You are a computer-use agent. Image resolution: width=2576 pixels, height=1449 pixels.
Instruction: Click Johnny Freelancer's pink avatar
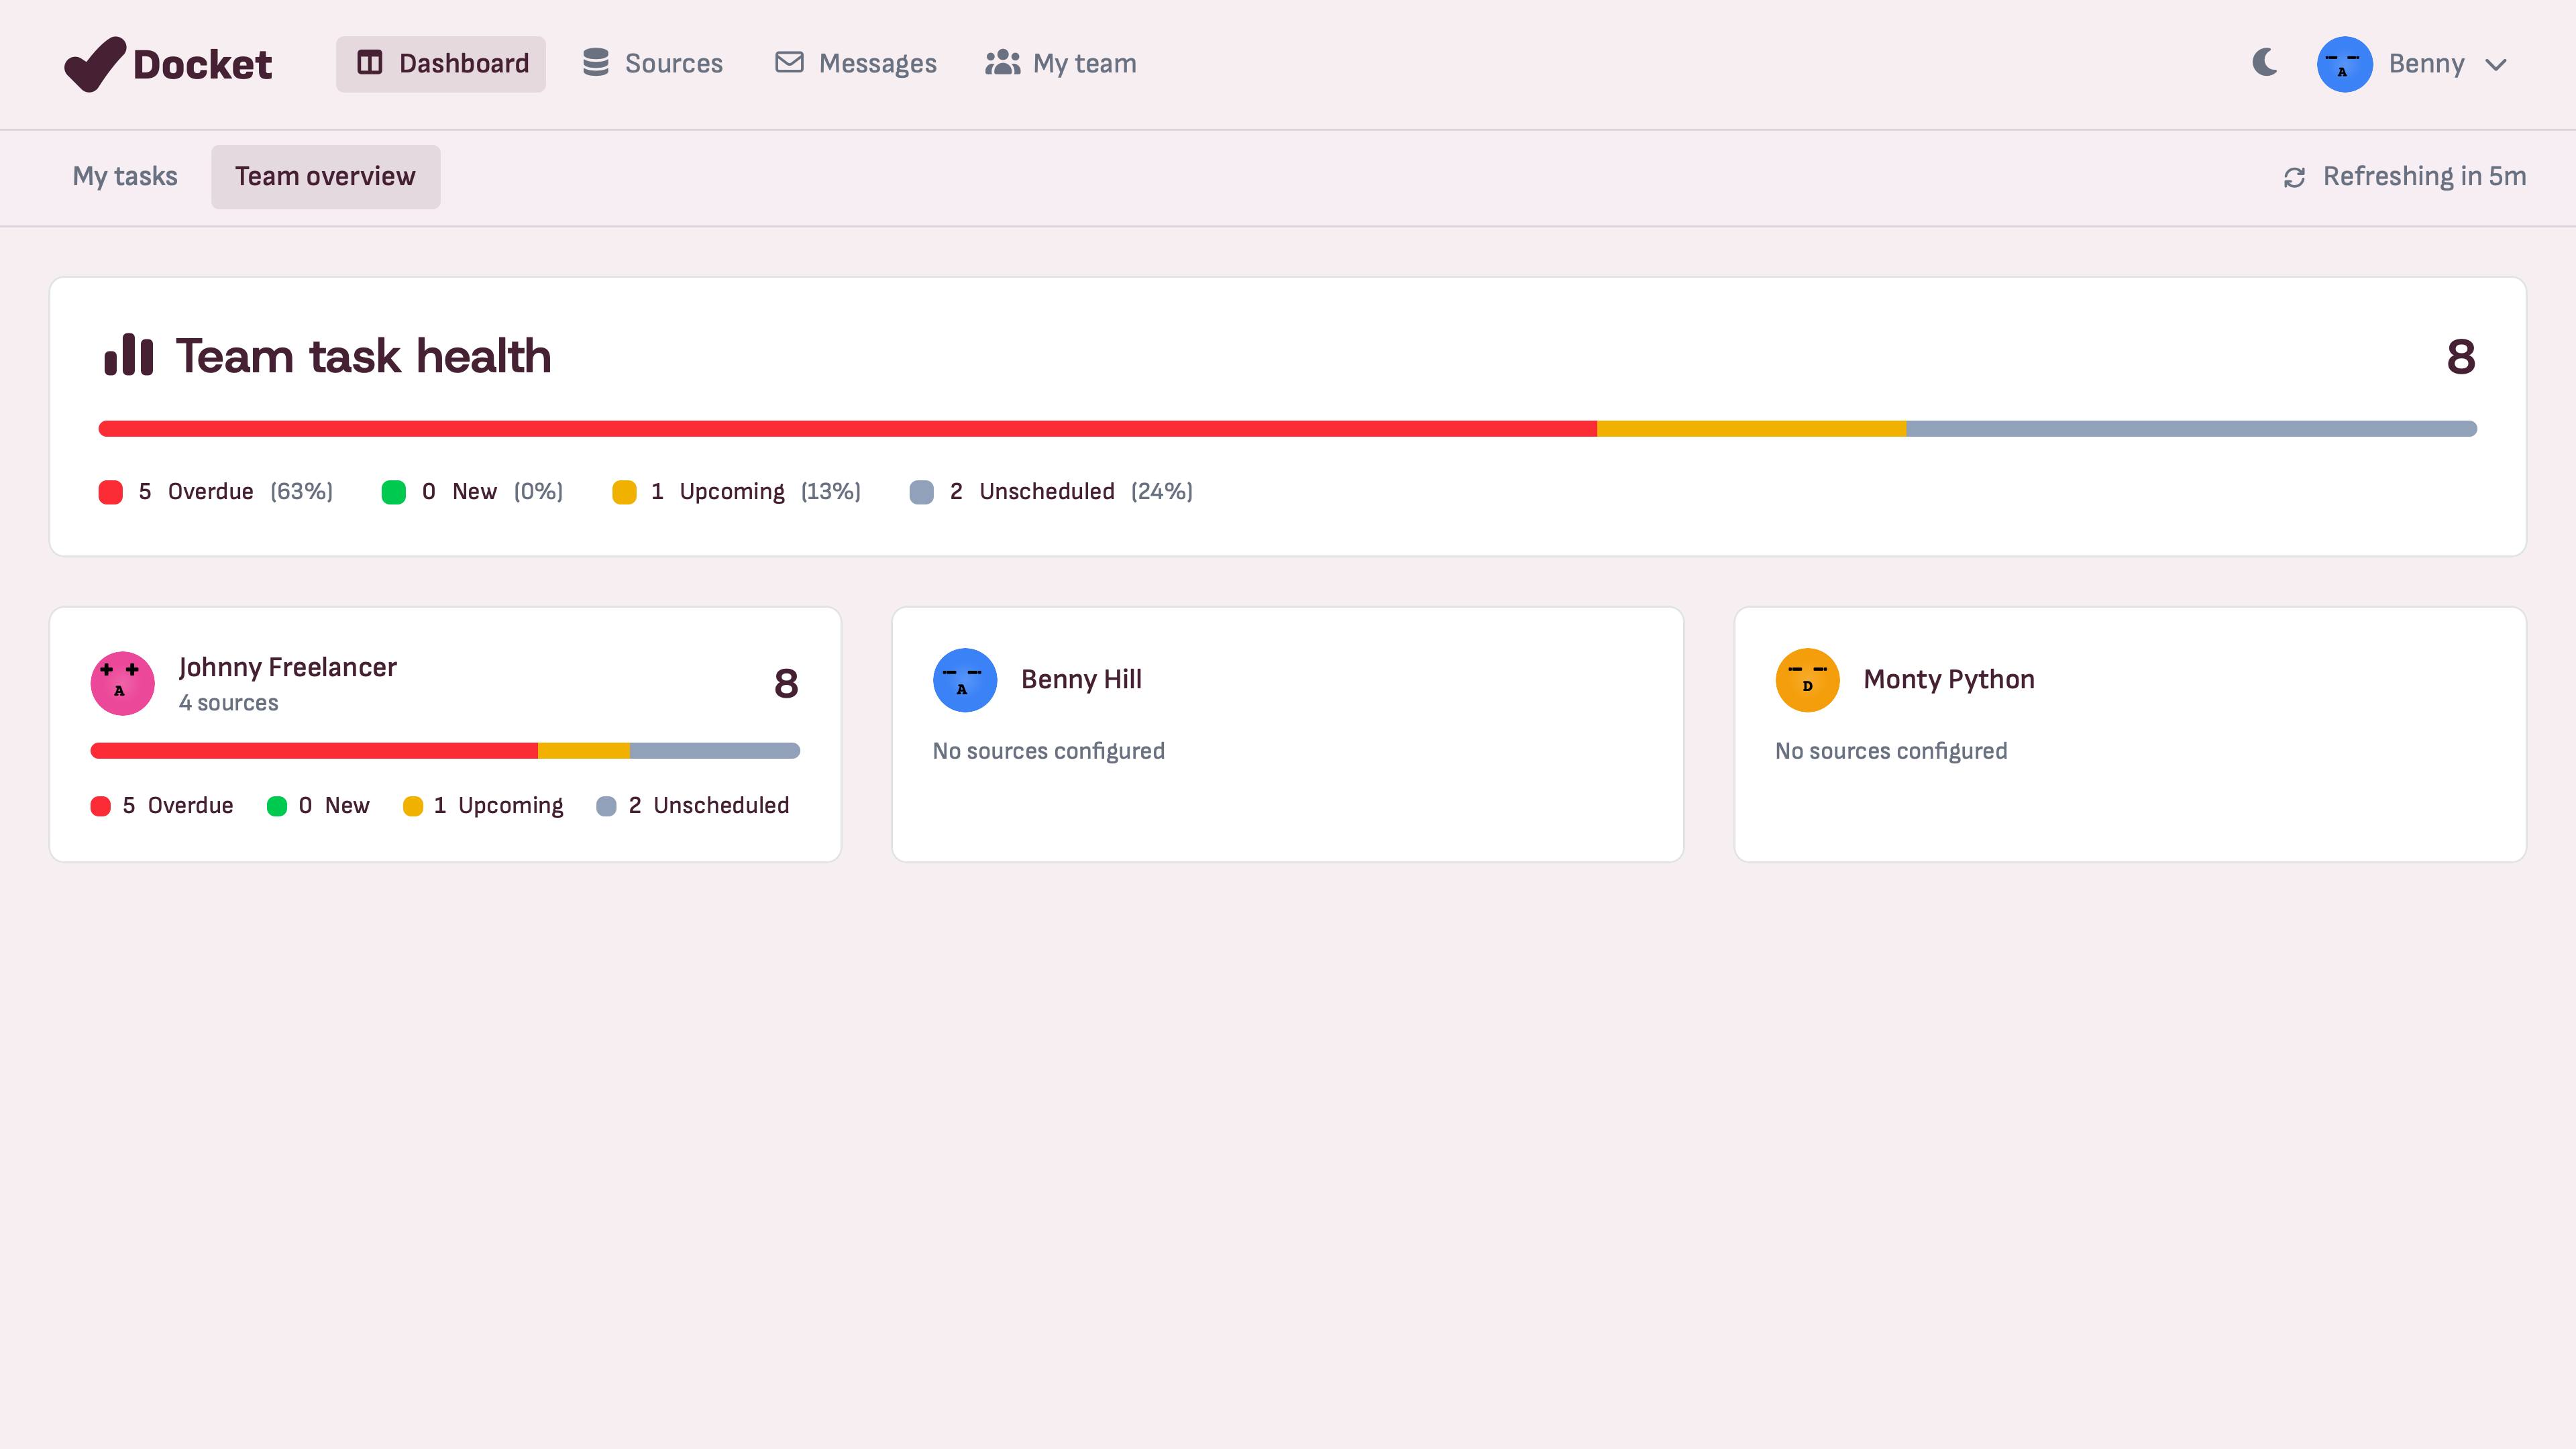(x=123, y=684)
